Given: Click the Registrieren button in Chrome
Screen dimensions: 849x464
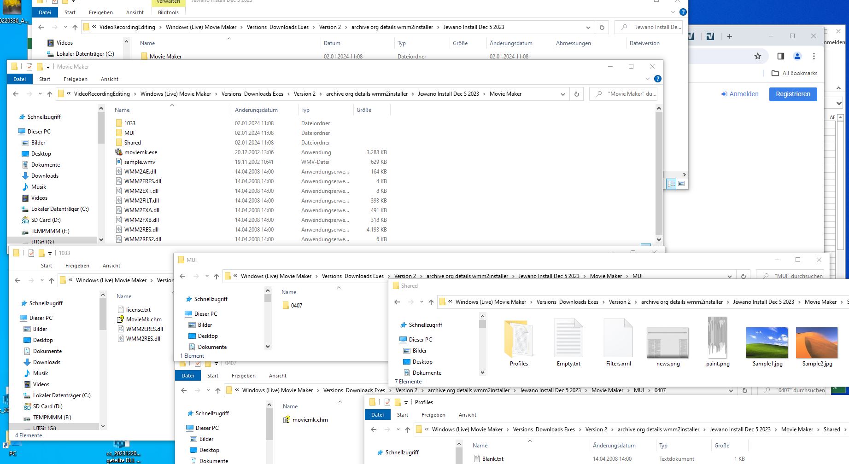Looking at the screenshot, I should (793, 94).
